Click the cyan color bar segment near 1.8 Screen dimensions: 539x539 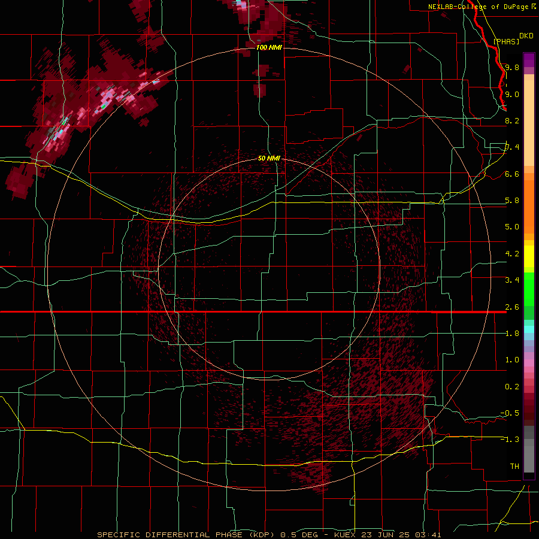pyautogui.click(x=529, y=329)
